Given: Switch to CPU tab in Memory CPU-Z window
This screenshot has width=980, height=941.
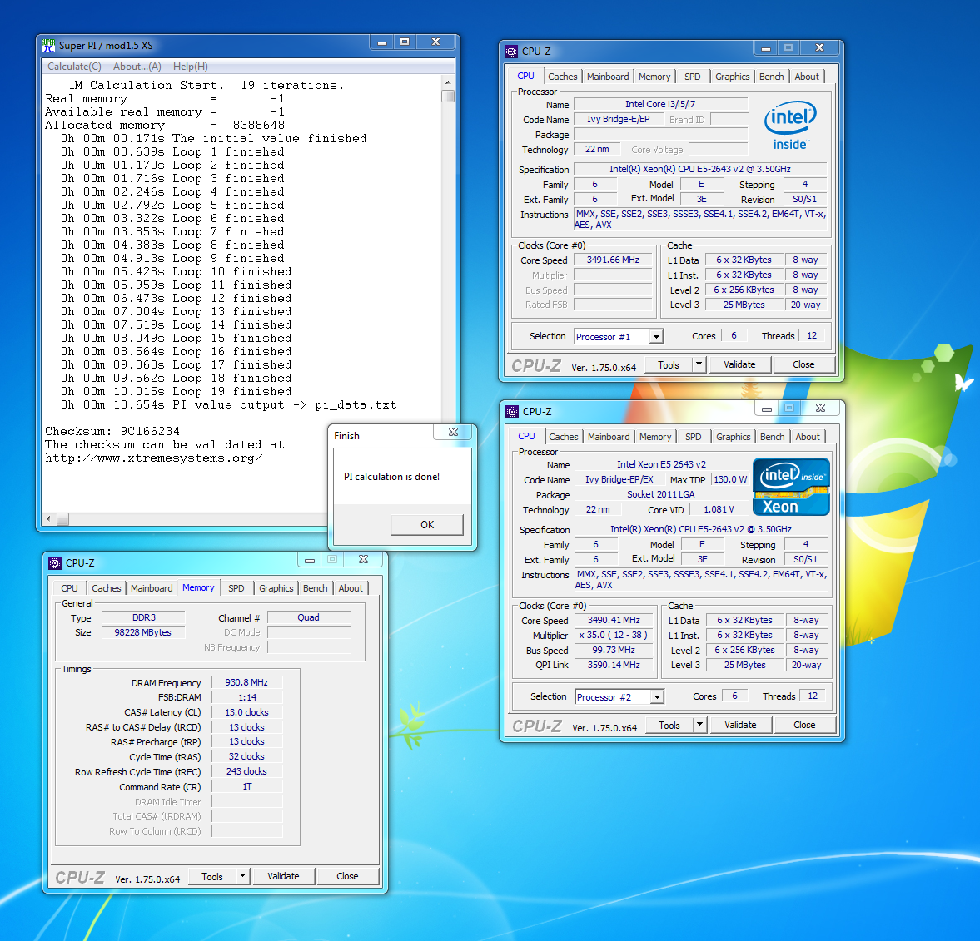Looking at the screenshot, I should [69, 588].
